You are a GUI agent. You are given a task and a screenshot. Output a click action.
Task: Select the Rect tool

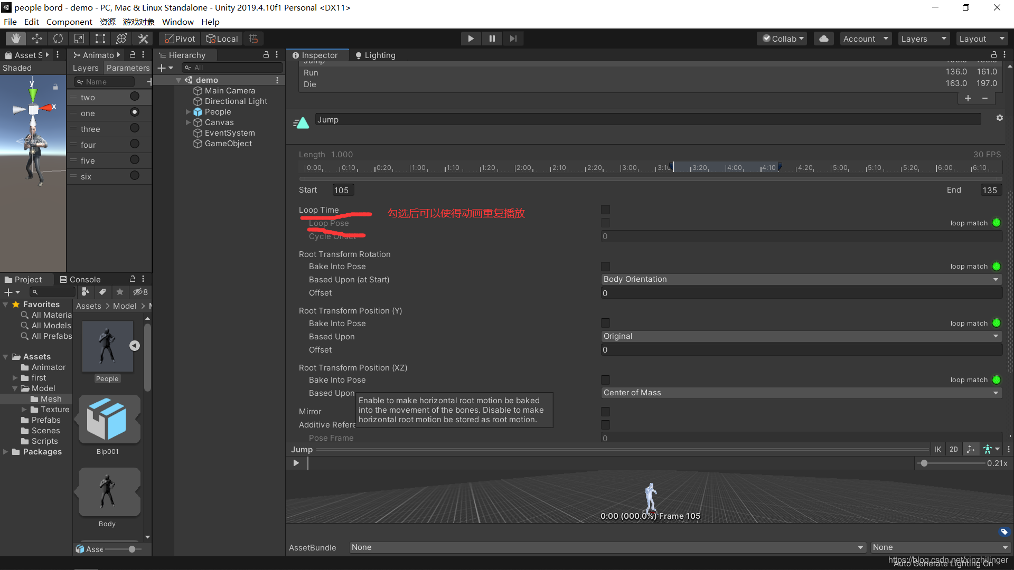pos(100,39)
